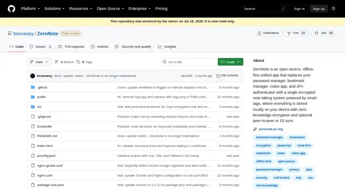Select the encryption topic tag
The height and width of the screenshot is (189, 345).
(263, 145)
